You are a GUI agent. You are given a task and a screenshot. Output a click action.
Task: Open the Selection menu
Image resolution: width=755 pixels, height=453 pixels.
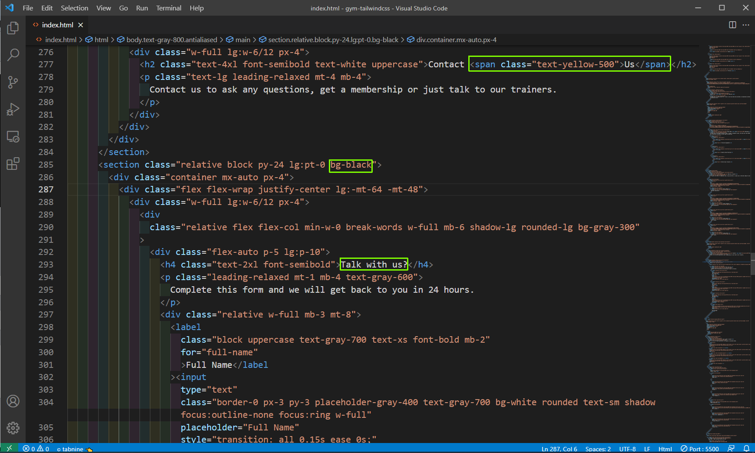coord(74,8)
